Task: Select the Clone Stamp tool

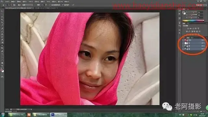Action: click(2, 34)
